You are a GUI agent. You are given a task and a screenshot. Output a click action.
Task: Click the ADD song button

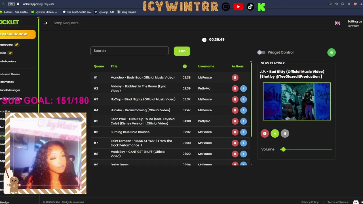click(182, 51)
